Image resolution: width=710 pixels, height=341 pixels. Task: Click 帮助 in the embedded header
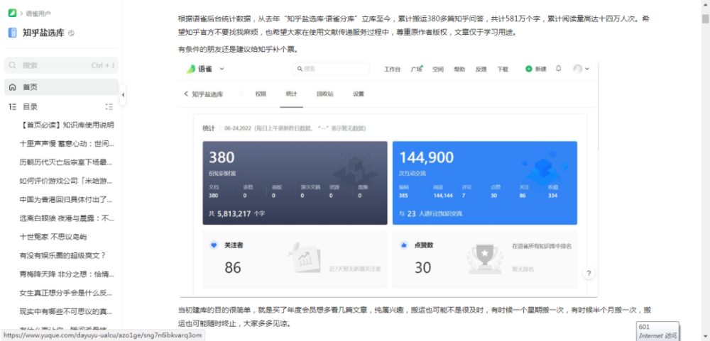459,69
